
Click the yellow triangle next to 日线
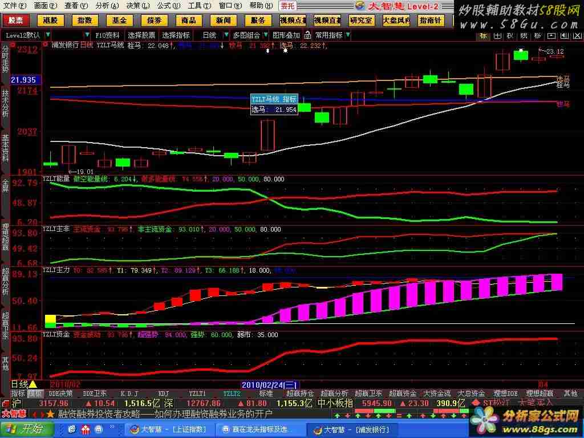pyautogui.click(x=33, y=384)
